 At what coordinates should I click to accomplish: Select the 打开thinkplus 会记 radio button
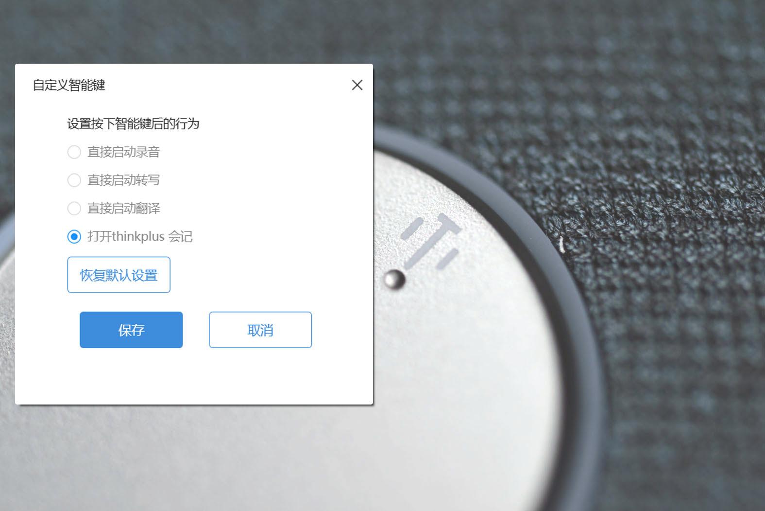click(74, 237)
